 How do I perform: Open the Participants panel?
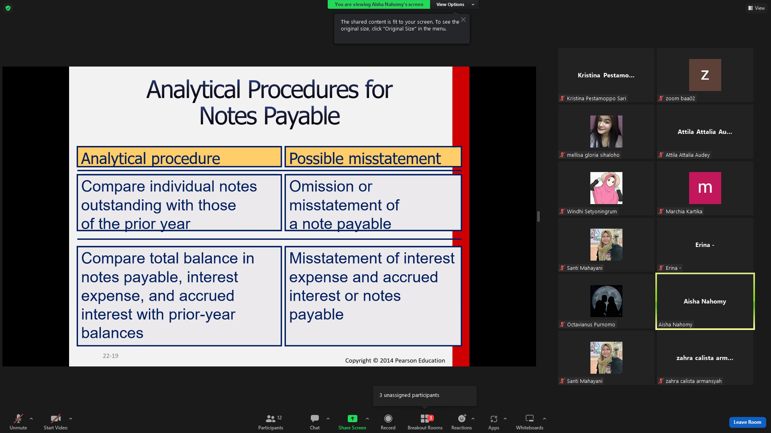point(271,422)
